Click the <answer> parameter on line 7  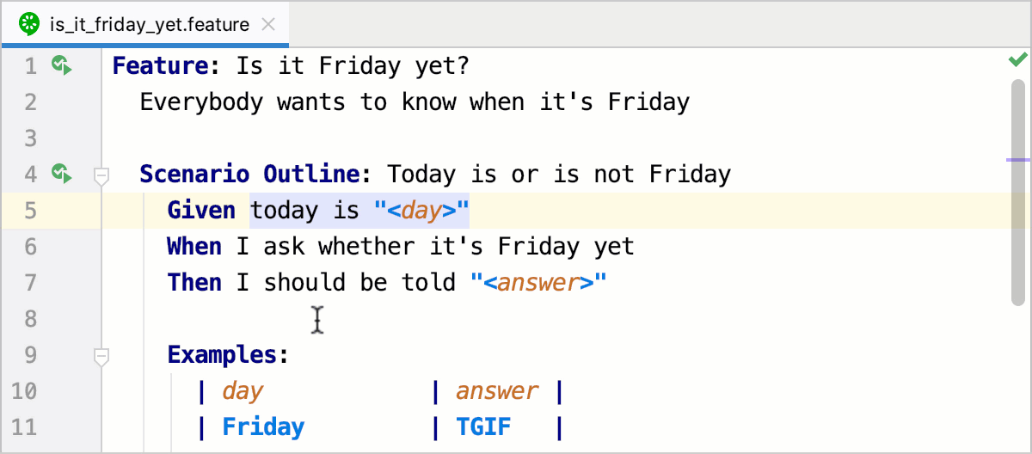pos(538,283)
